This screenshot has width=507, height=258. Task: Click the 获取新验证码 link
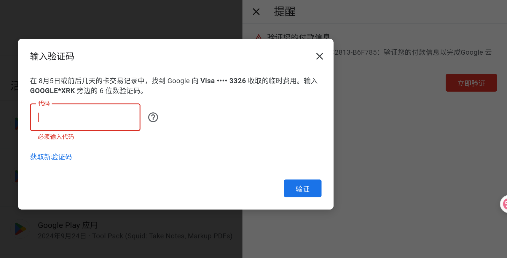tap(51, 157)
